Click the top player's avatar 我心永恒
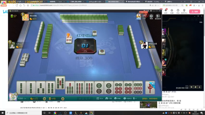The height and width of the screenshot is (115, 205). coord(25,17)
